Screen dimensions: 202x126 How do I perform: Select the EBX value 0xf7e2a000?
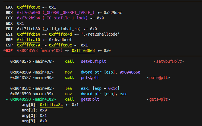click(28, 13)
